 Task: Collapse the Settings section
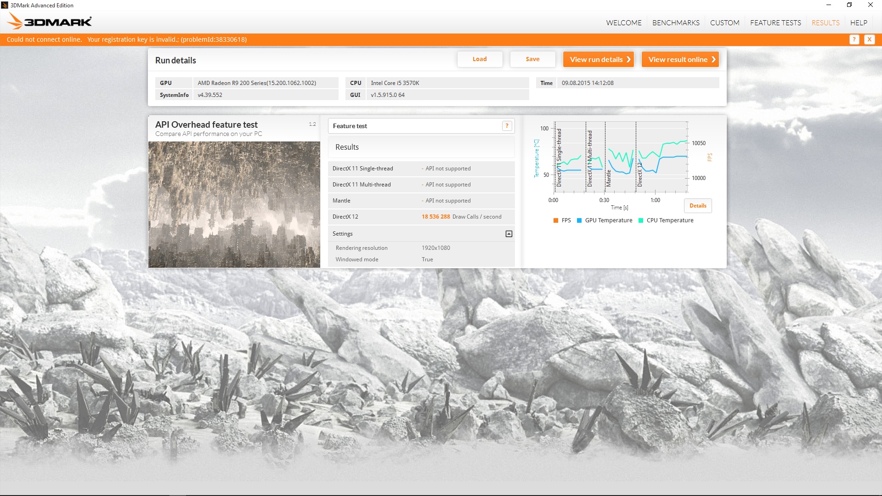click(x=509, y=234)
